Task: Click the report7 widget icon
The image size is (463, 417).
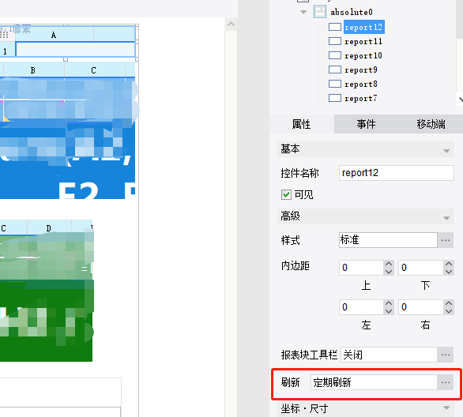Action: (335, 98)
